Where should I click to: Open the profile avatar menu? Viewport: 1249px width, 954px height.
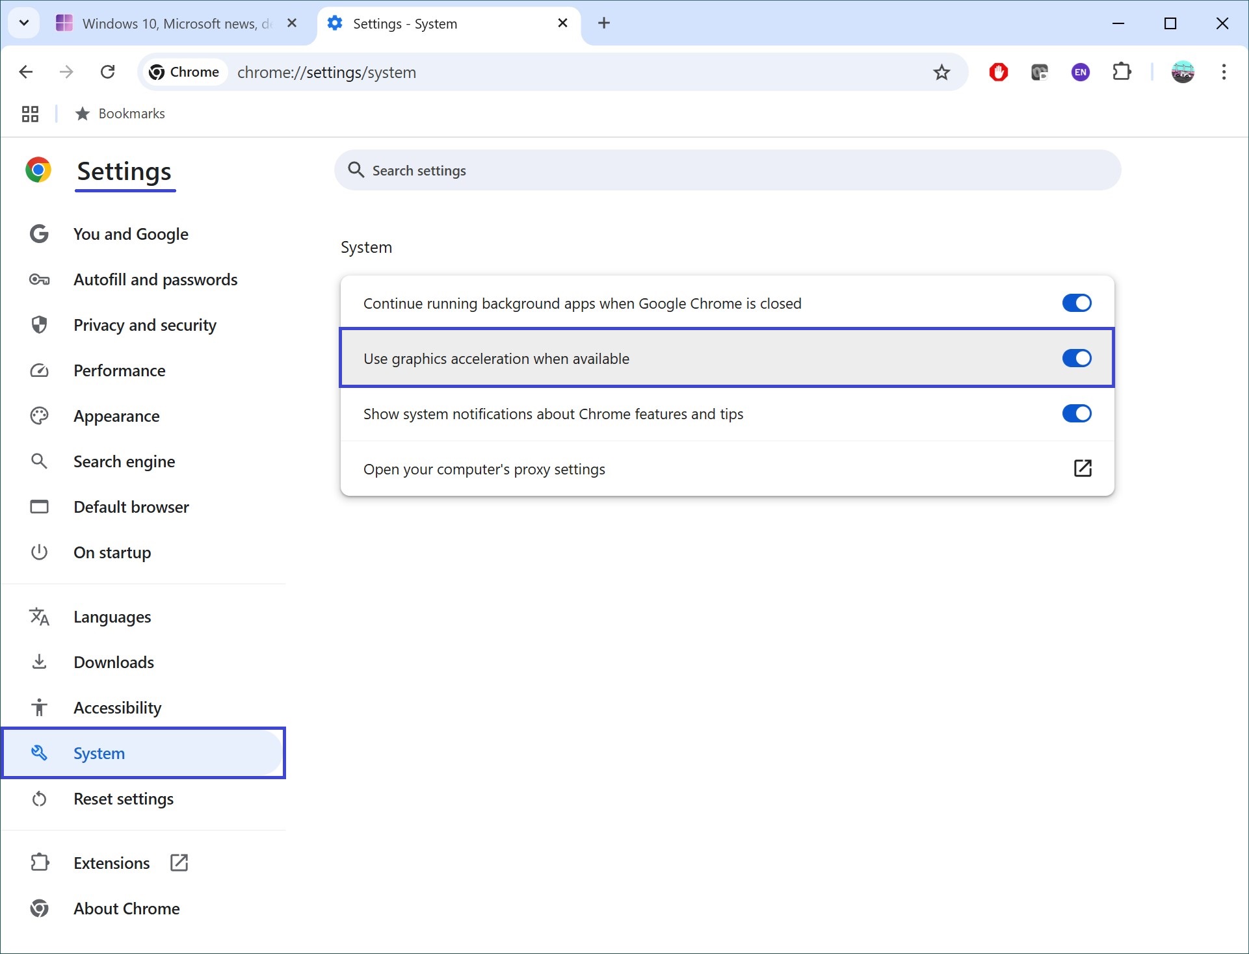[x=1183, y=72]
